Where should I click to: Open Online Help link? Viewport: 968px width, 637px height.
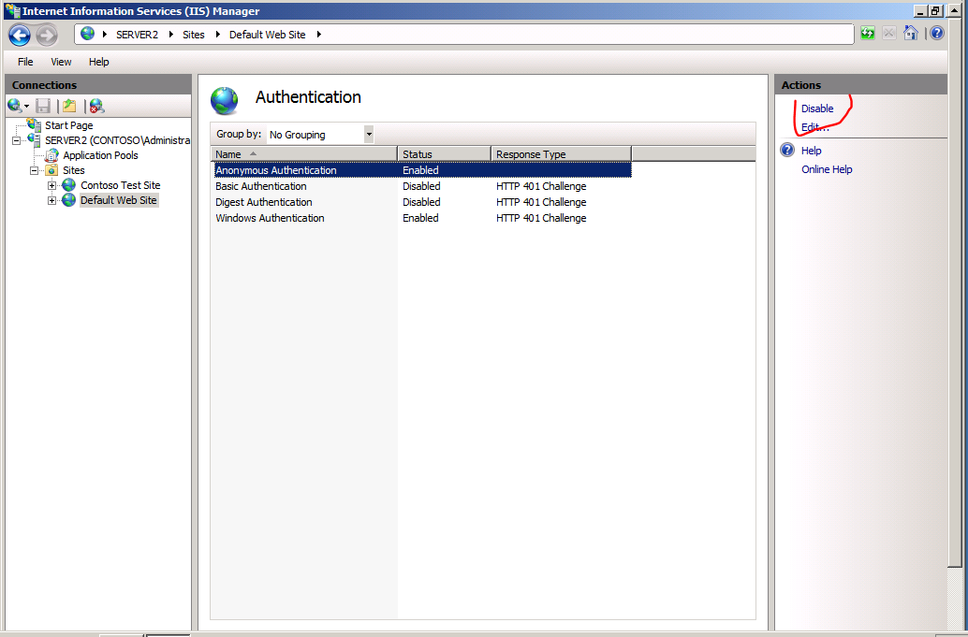pyautogui.click(x=827, y=169)
